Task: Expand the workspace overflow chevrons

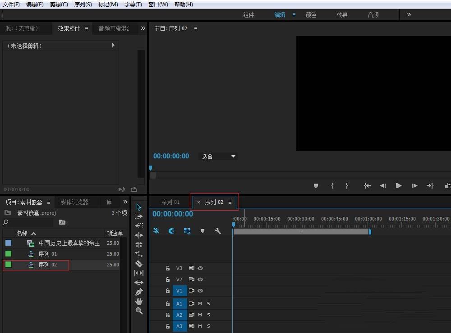Action: point(409,15)
